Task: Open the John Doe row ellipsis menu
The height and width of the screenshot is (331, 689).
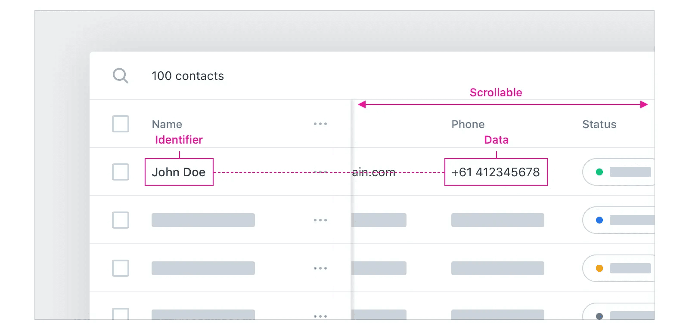Action: [320, 172]
